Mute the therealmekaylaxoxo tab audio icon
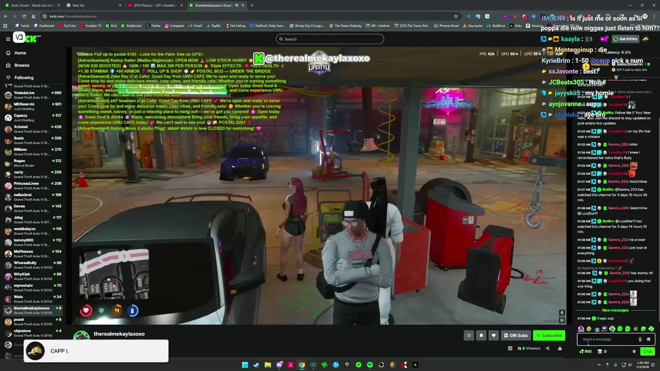 [x=237, y=5]
